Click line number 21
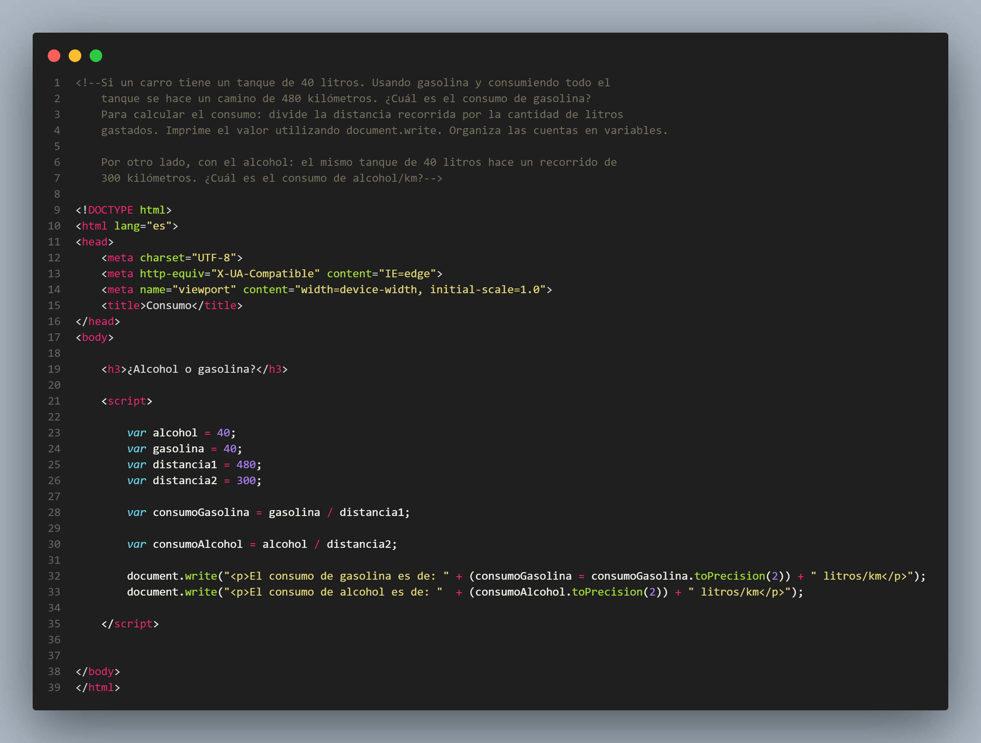The width and height of the screenshot is (981, 743). (x=54, y=401)
